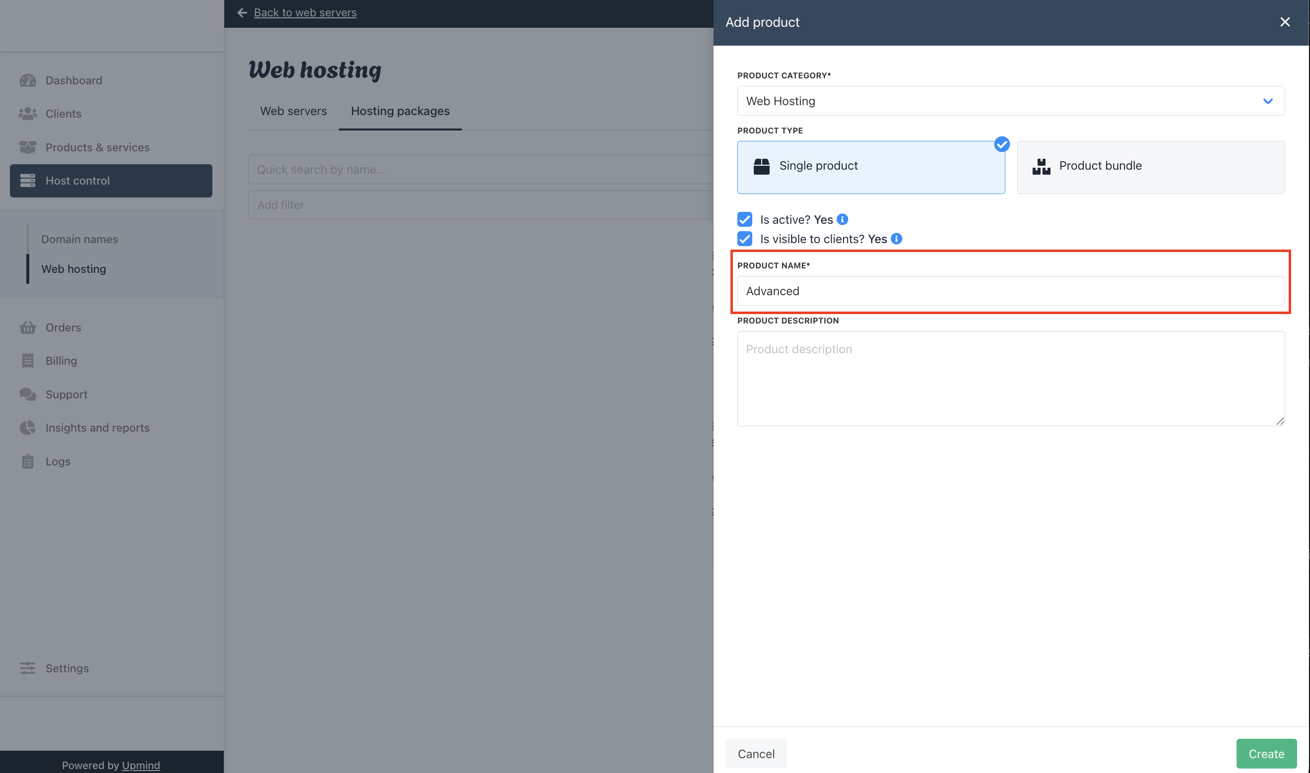Choose the Single product type option
Image resolution: width=1310 pixels, height=773 pixels.
tap(870, 167)
